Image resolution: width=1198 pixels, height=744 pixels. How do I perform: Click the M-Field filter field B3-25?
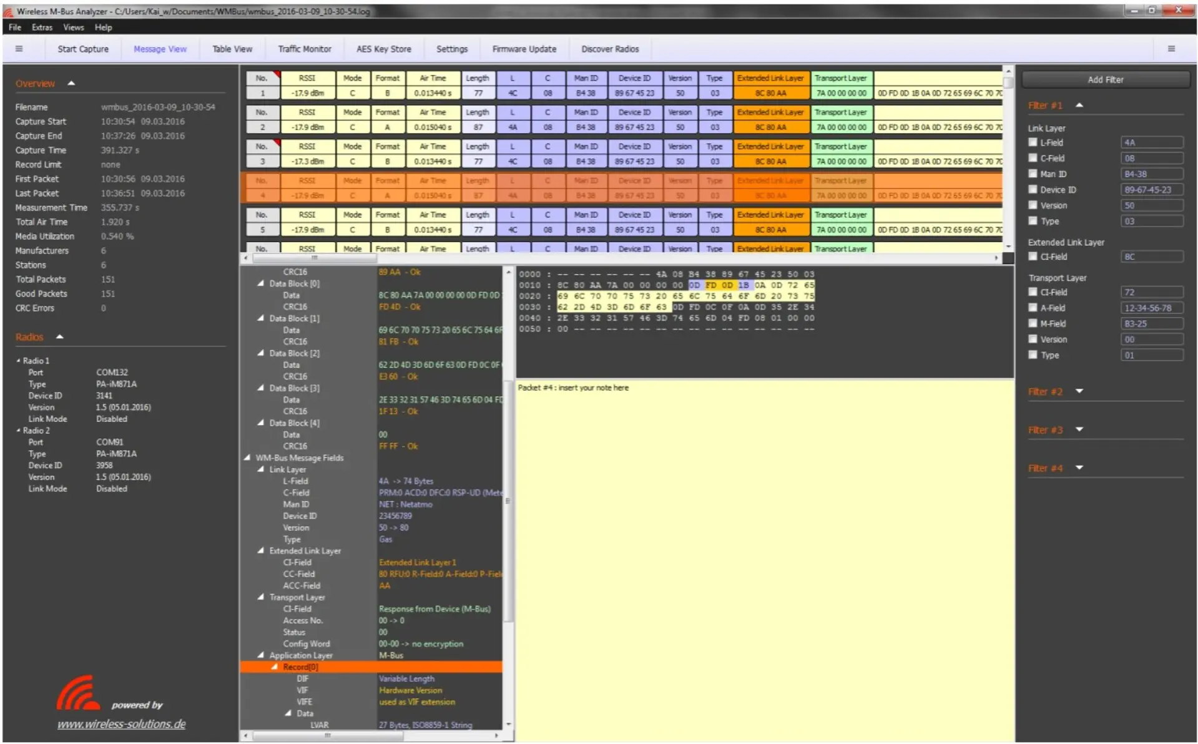tap(1152, 323)
